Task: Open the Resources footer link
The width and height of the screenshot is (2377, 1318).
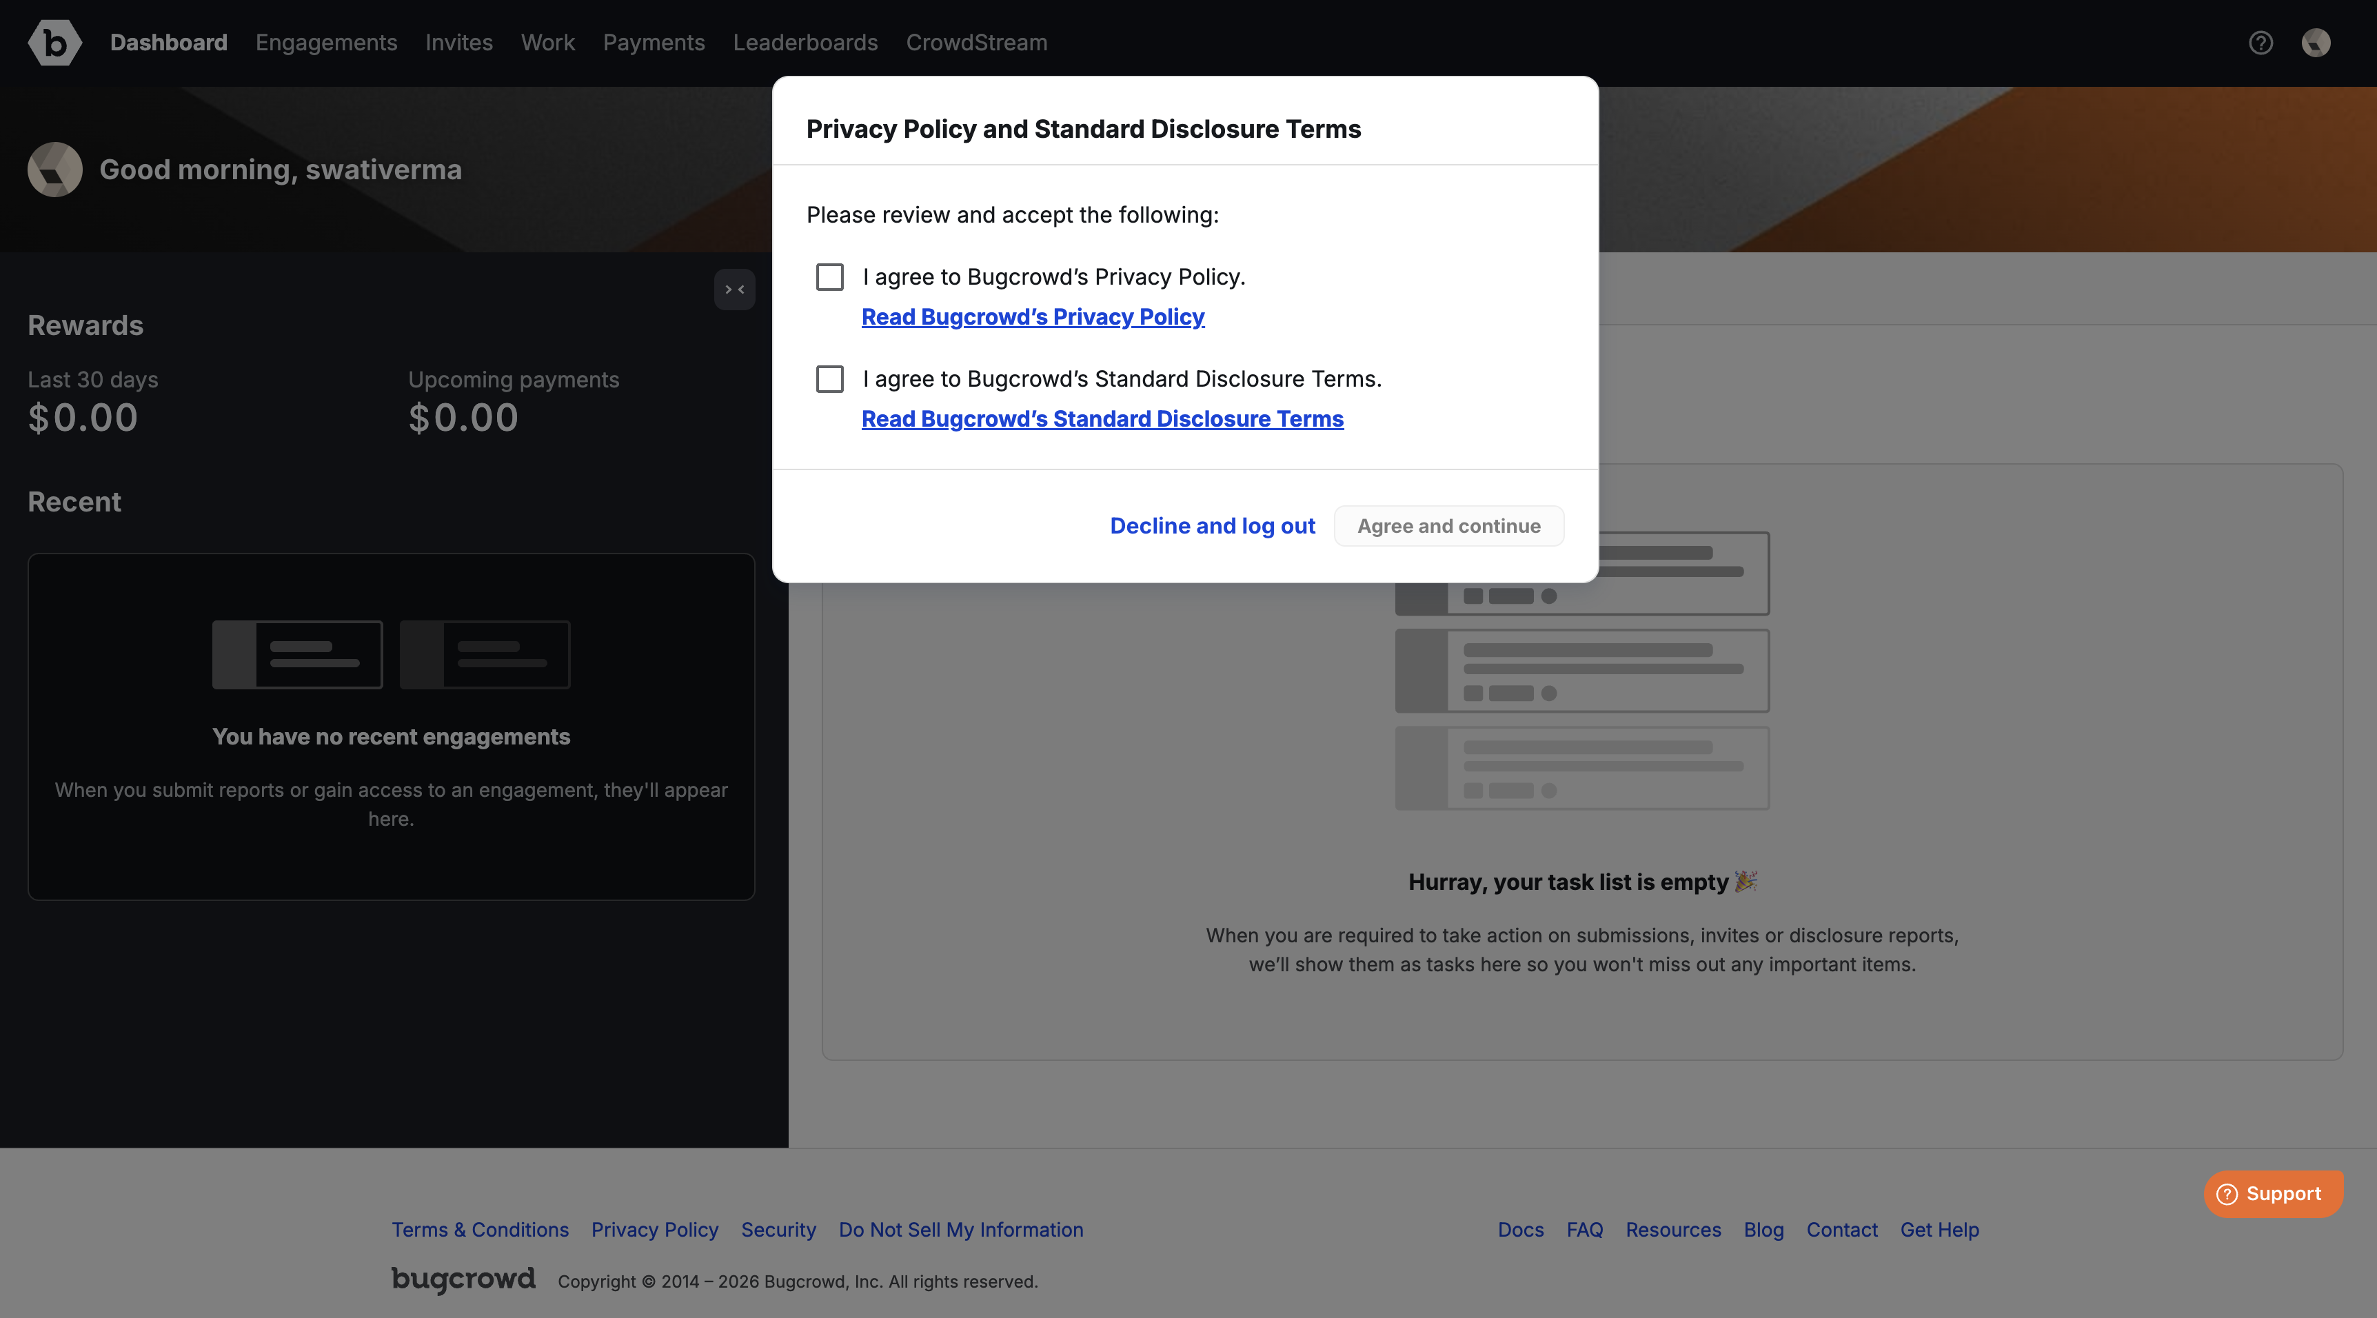Action: 1673,1229
